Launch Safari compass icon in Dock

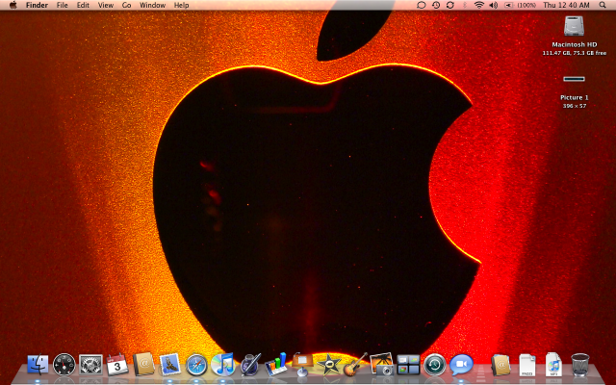(x=196, y=365)
